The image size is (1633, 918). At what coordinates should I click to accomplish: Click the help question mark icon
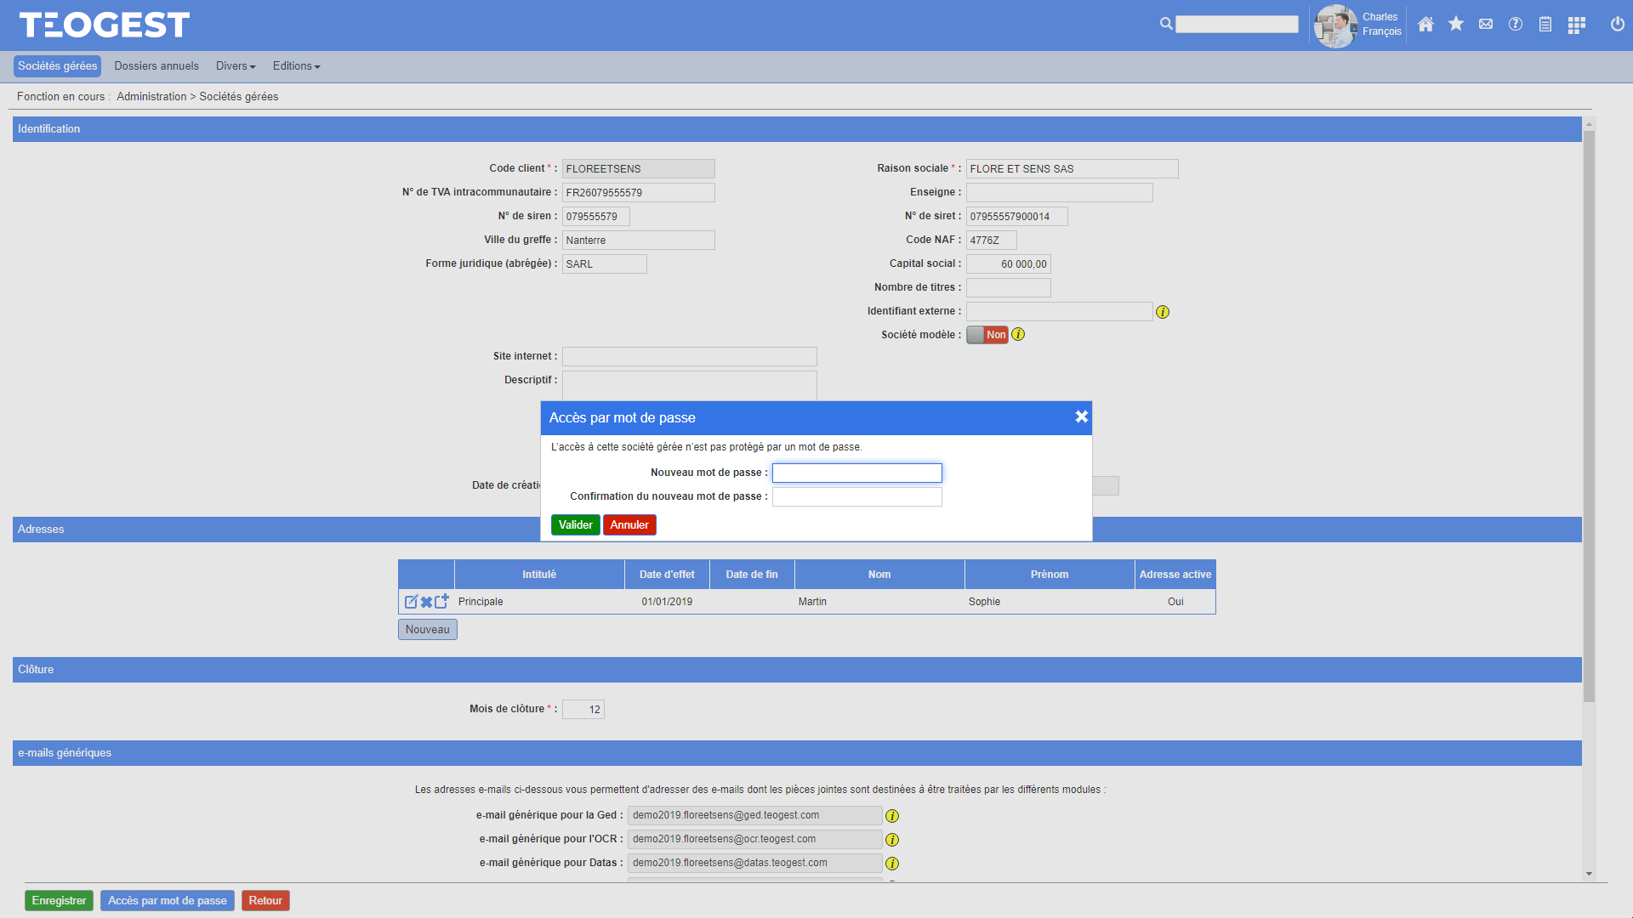(1516, 25)
